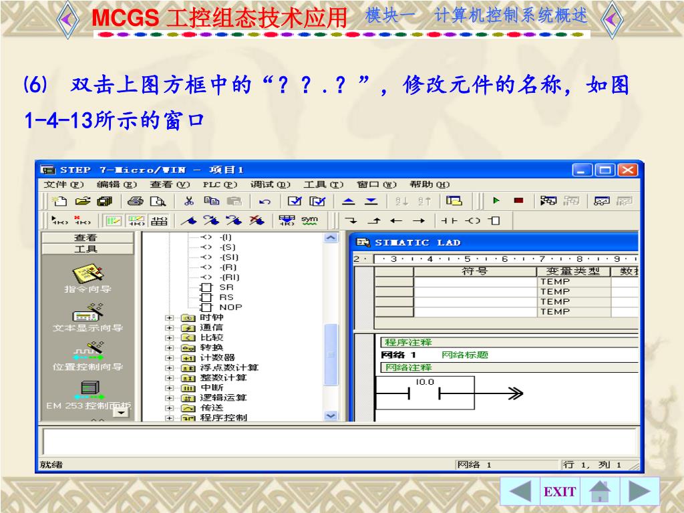Screen dimensions: 684x513
Task: Click the instruction tree scroll up arrow
Action: click(331, 238)
